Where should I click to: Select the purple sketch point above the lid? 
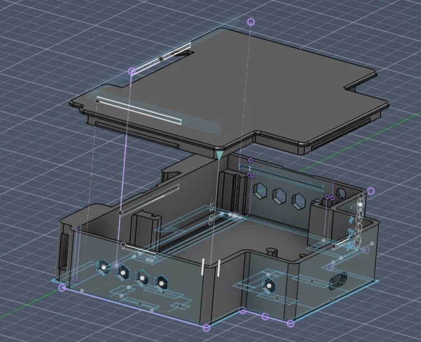tap(251, 22)
